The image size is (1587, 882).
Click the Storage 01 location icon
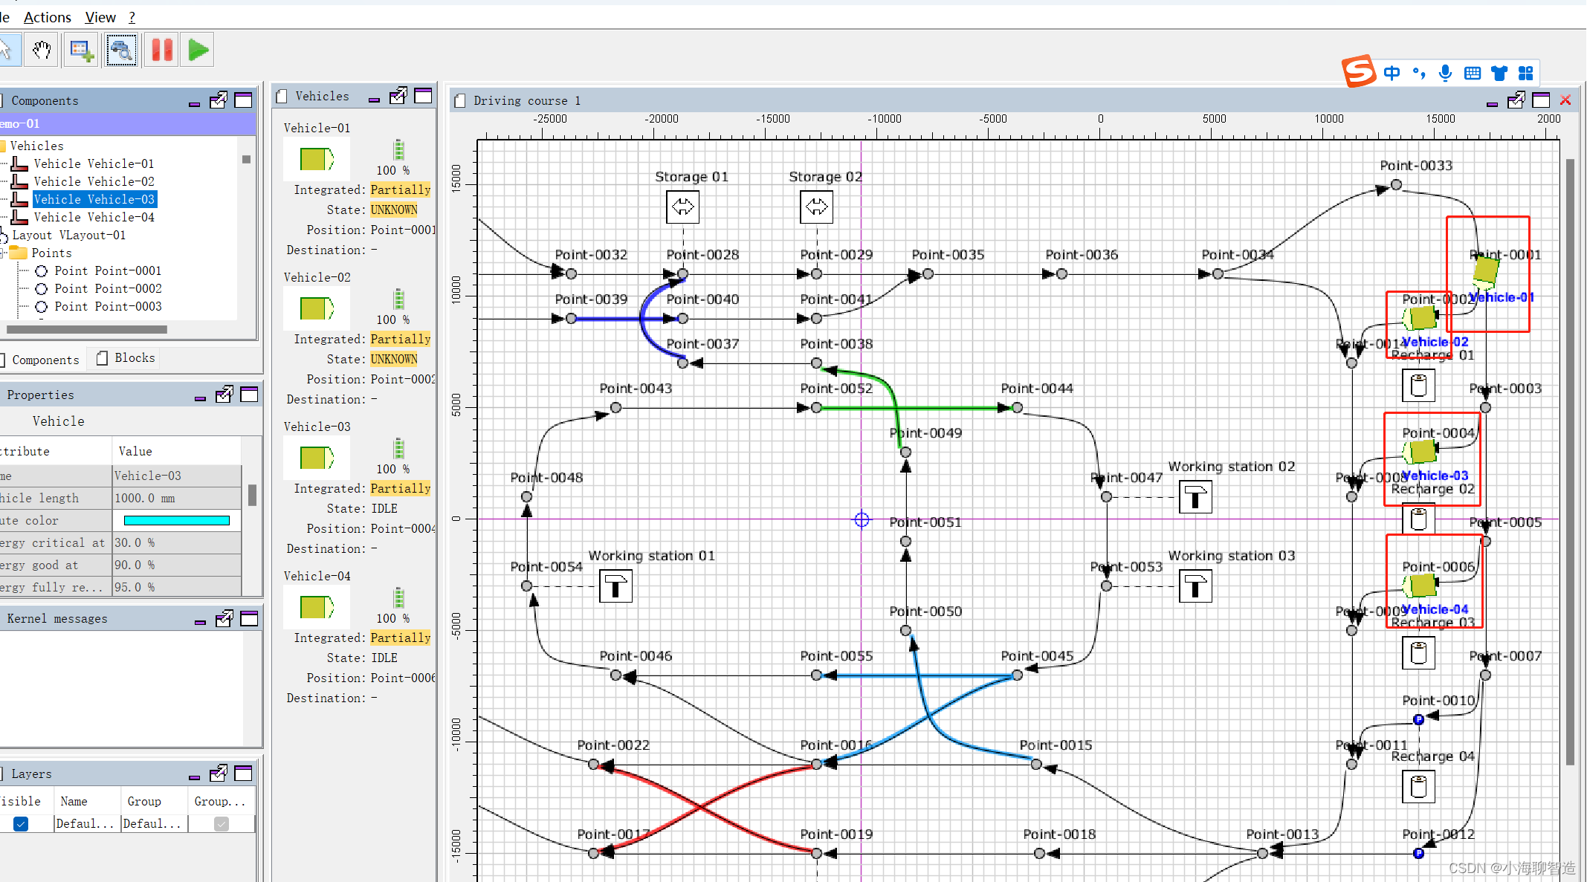(x=682, y=207)
